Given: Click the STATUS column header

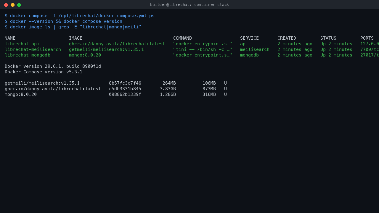Looking at the screenshot, I should pos(328,38).
